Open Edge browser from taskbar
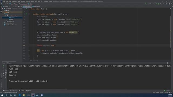 pyautogui.click(x=20, y=95)
